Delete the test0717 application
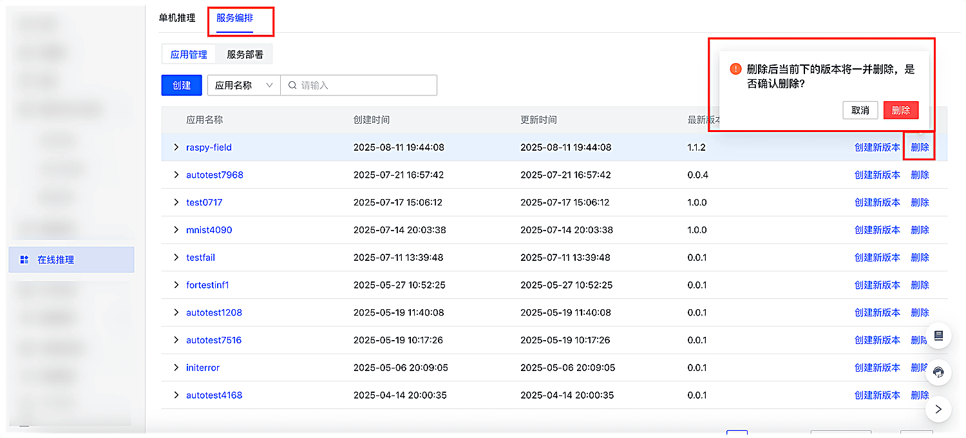Screen dimensions: 966x438 pyautogui.click(x=920, y=202)
